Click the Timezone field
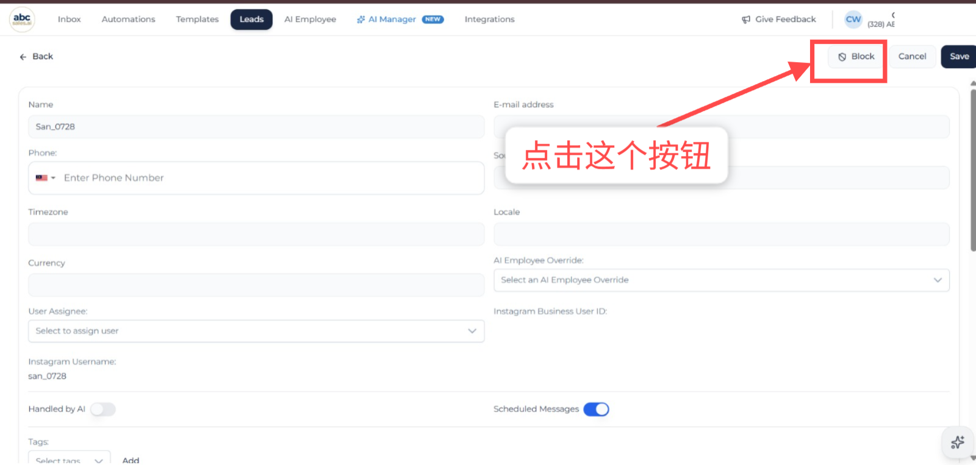976x465 pixels. pos(256,234)
